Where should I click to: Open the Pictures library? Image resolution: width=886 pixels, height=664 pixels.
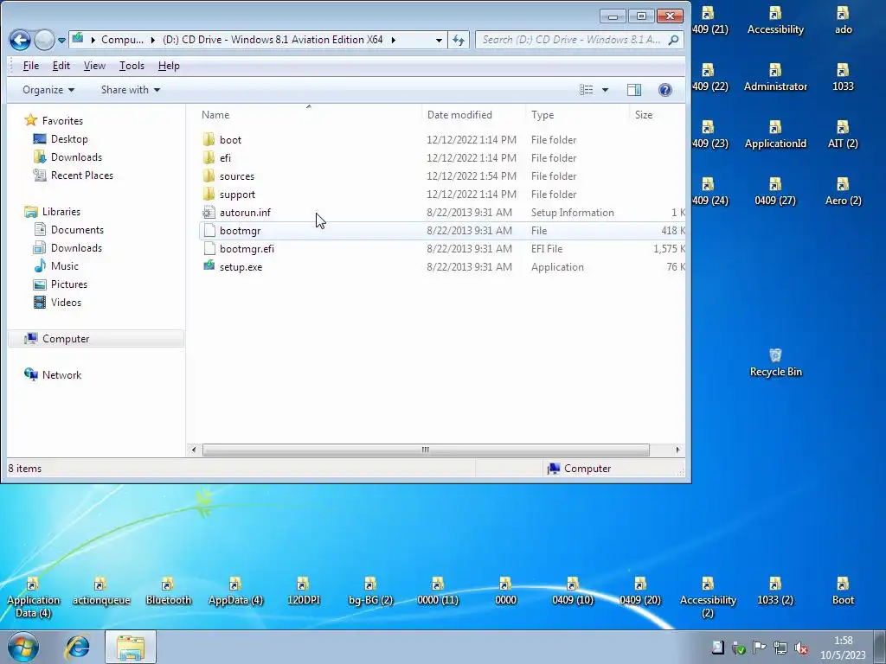(69, 284)
